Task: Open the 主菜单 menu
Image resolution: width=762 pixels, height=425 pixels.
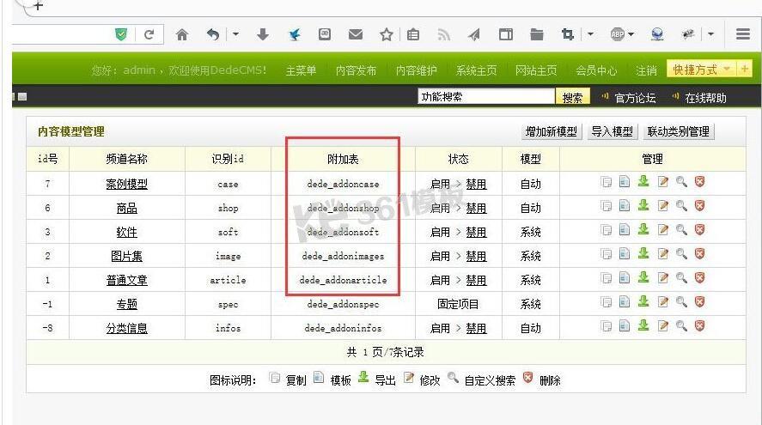Action: pyautogui.click(x=301, y=70)
